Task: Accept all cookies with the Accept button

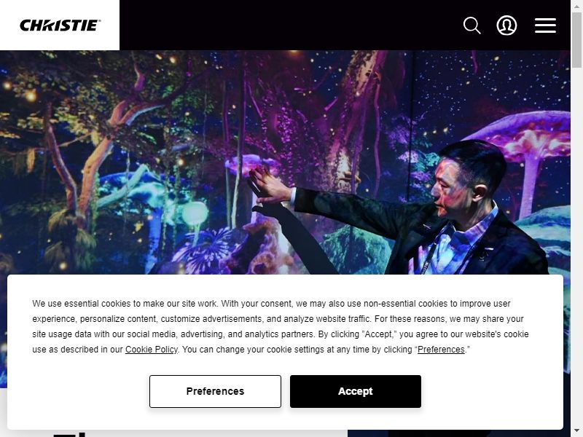Action: pos(356,391)
